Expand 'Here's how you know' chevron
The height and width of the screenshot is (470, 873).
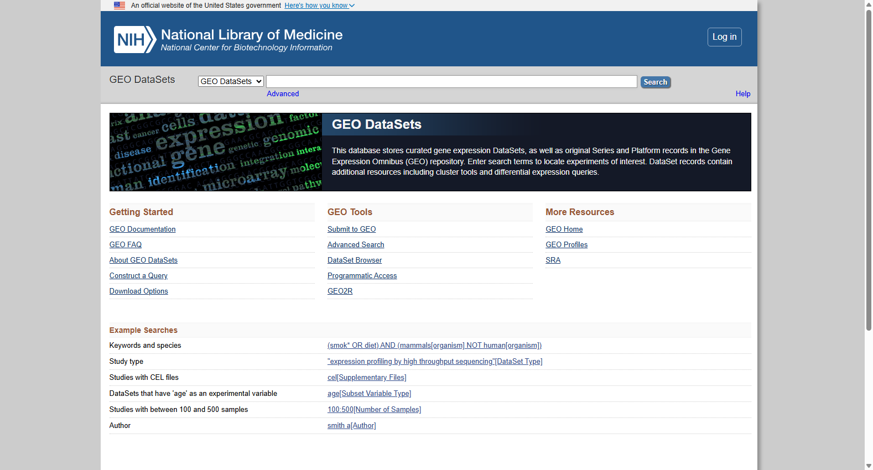(352, 6)
